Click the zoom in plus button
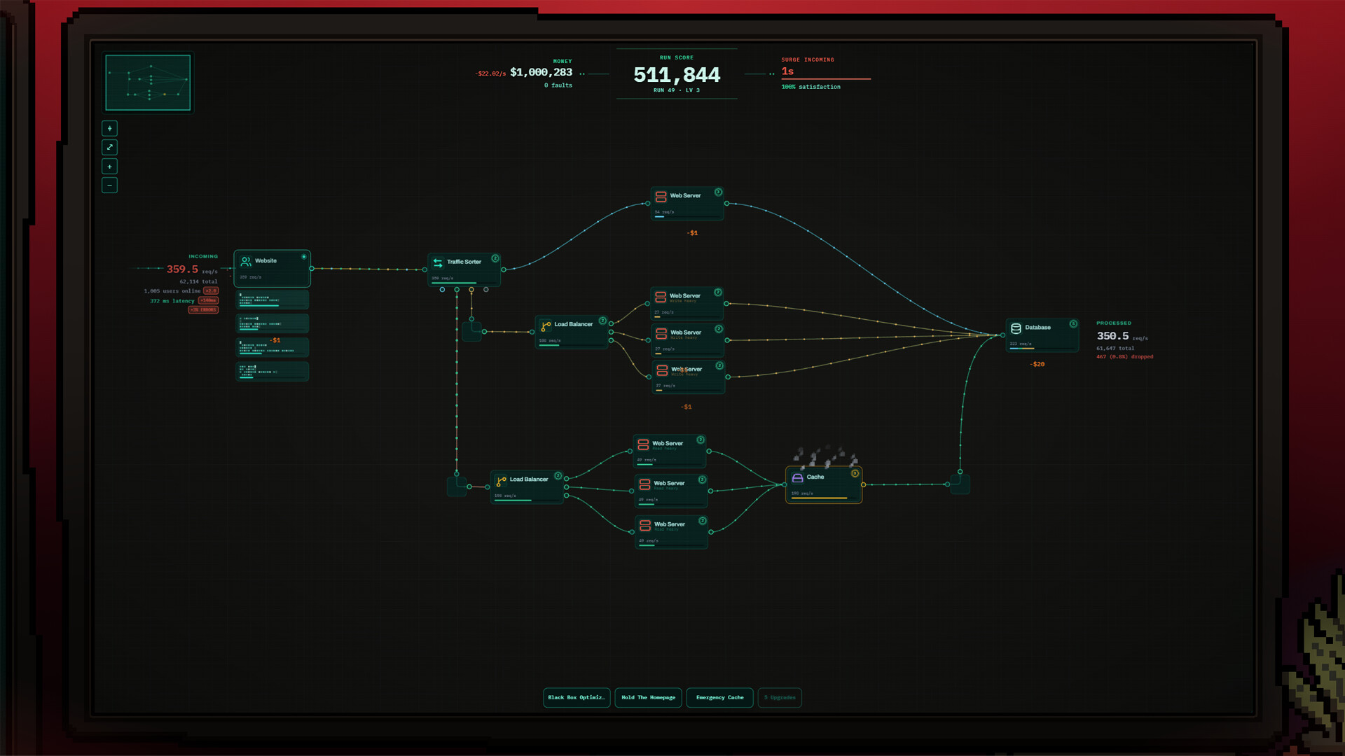 coord(109,167)
